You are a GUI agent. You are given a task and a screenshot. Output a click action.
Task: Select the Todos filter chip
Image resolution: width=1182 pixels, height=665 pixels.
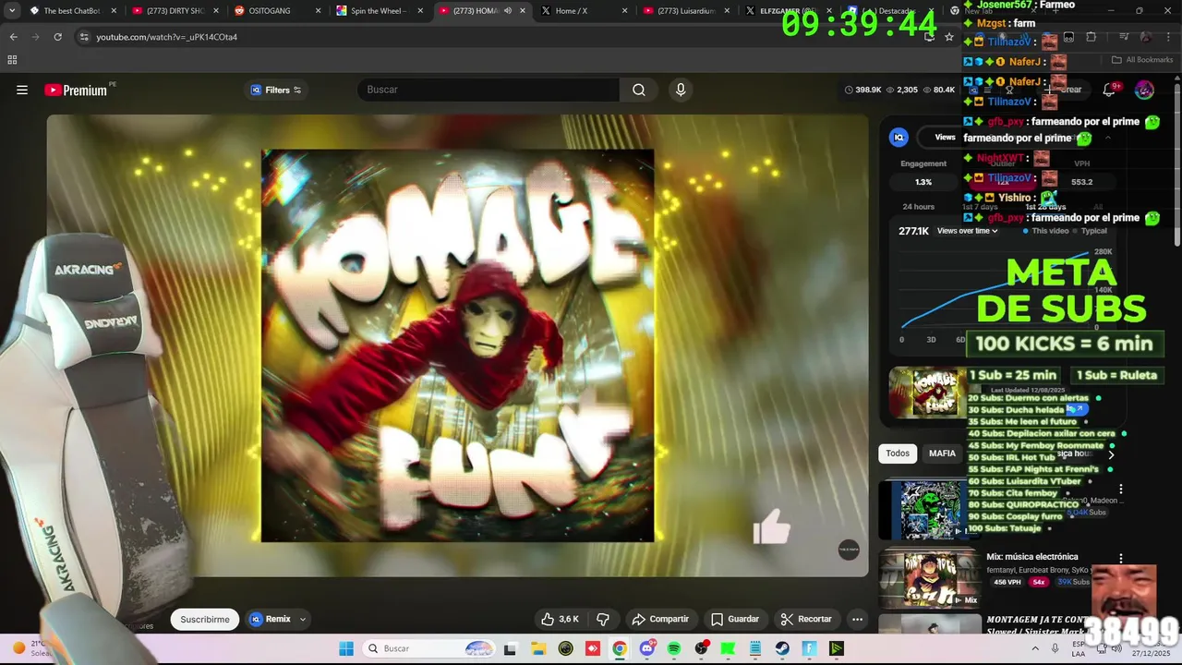click(898, 453)
